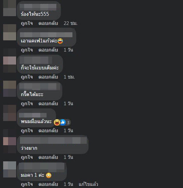Screen dimensions: 183x188
Task: Like the เอาแคเฟ่1แก้วค่ะ comment
Action: (27, 50)
